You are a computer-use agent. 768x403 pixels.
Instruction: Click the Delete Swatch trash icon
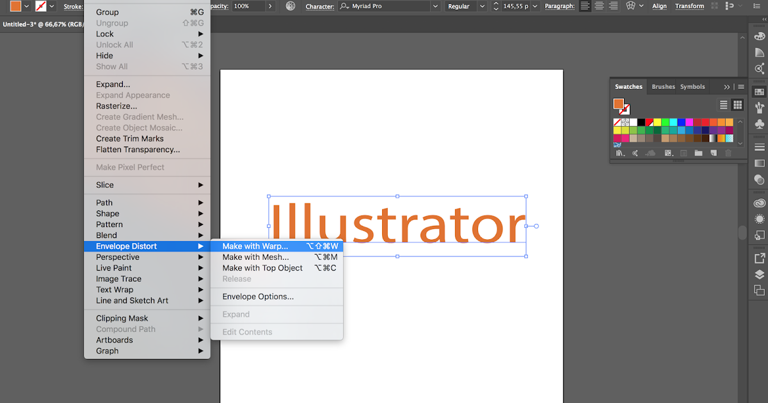pyautogui.click(x=729, y=152)
